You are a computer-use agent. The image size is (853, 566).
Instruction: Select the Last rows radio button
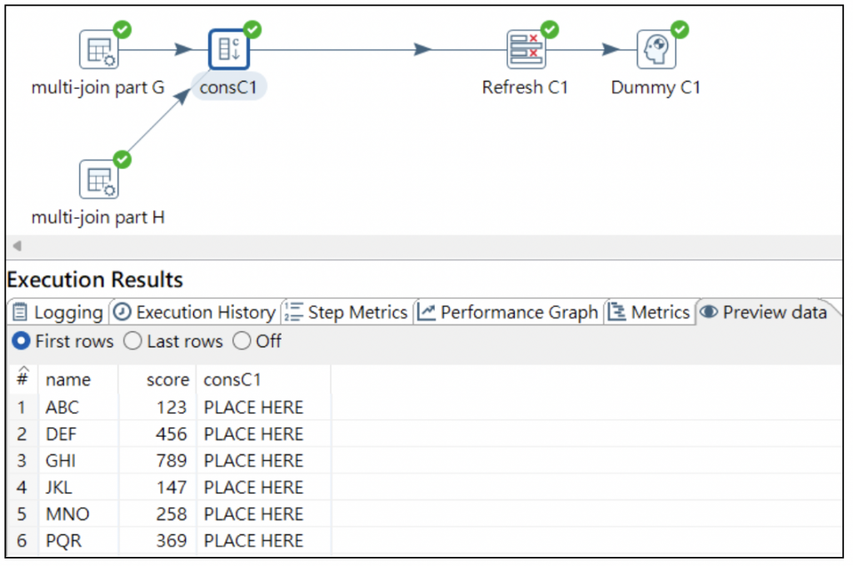point(131,341)
